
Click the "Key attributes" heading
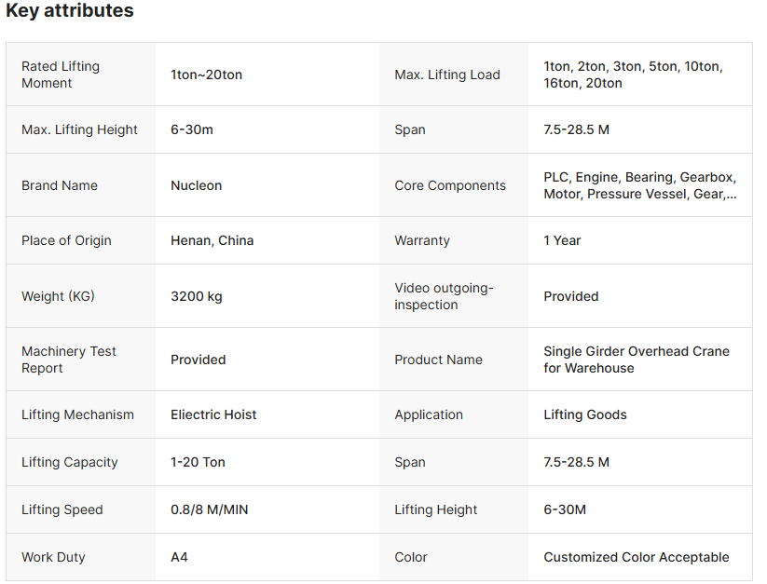tap(70, 11)
